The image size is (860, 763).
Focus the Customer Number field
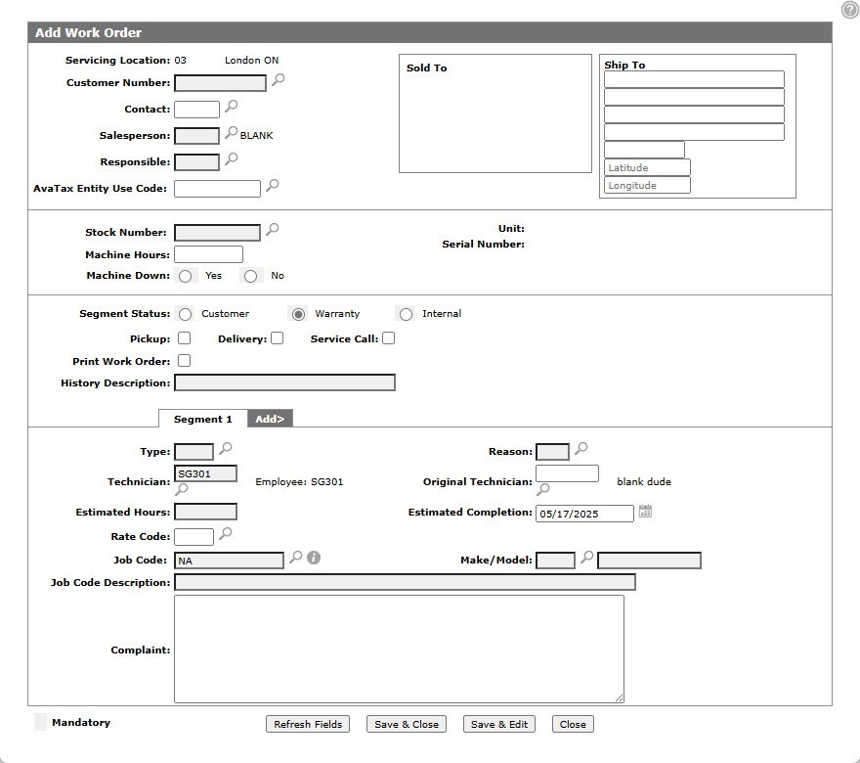point(221,83)
